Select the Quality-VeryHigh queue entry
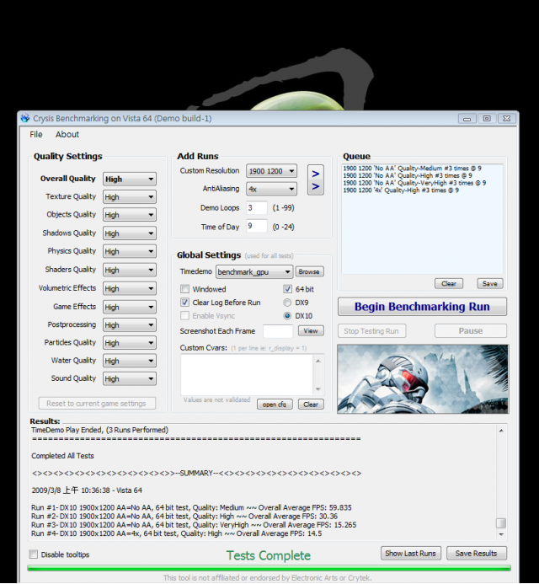Screen dimensions: 539x584 (414, 183)
